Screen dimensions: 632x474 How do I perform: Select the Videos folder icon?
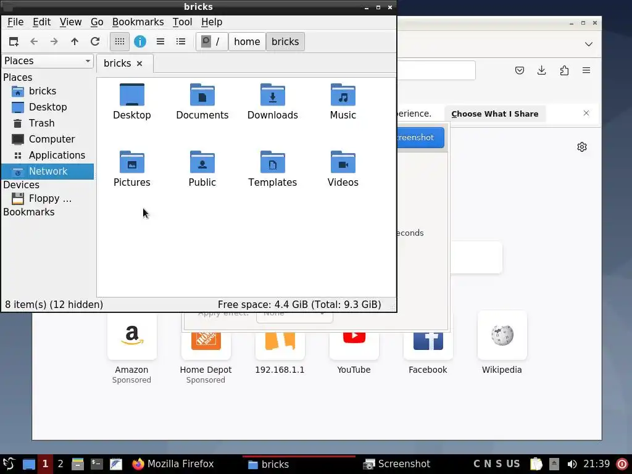[343, 162]
